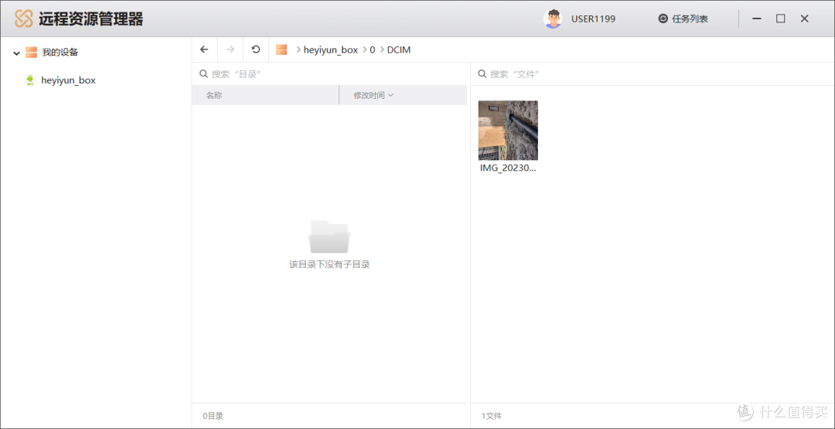Click the IMG_20230... file name label
The width and height of the screenshot is (835, 429).
pos(508,168)
